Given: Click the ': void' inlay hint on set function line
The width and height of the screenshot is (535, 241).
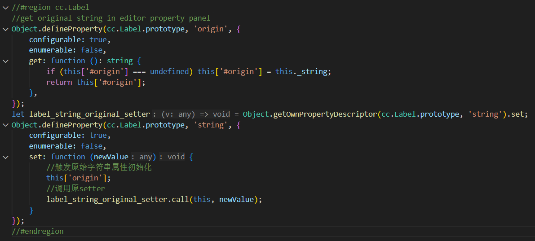Looking at the screenshot, I should point(172,157).
